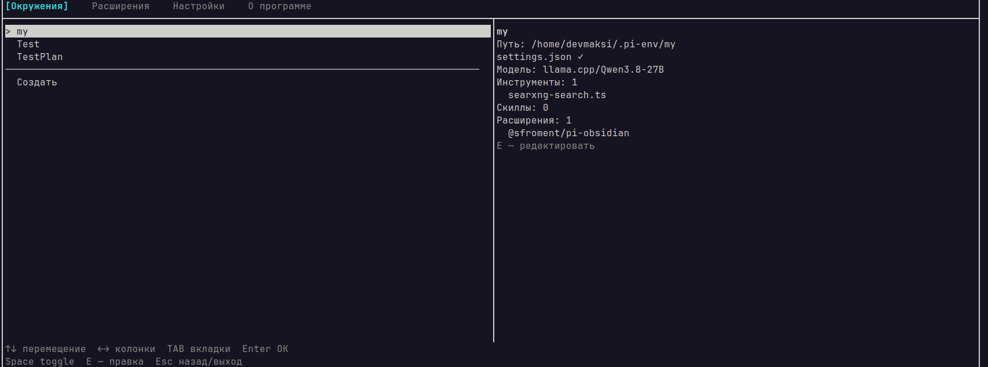Image resolution: width=988 pixels, height=367 pixels.
Task: Select the Test environment
Action: 28,44
